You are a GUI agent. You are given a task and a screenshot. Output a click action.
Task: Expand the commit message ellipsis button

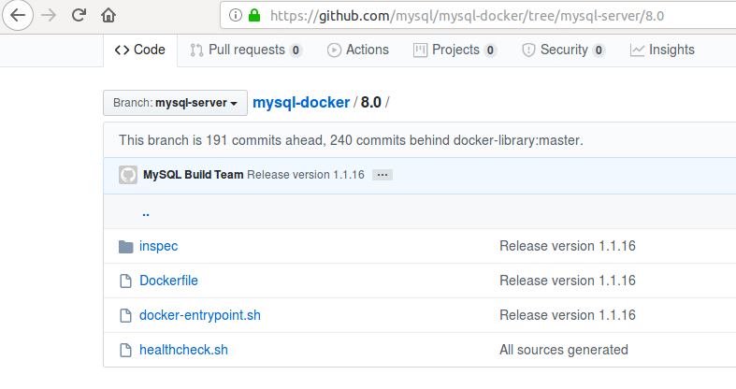click(382, 175)
